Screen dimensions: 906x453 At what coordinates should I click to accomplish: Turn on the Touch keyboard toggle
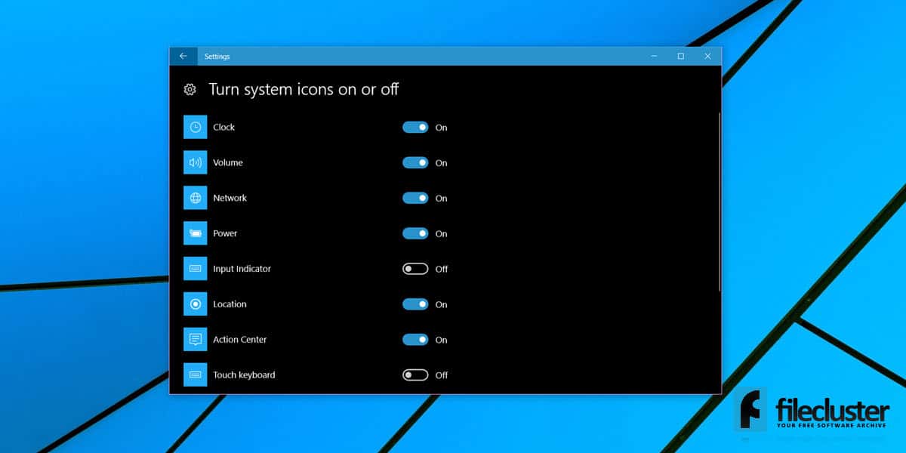click(x=415, y=375)
